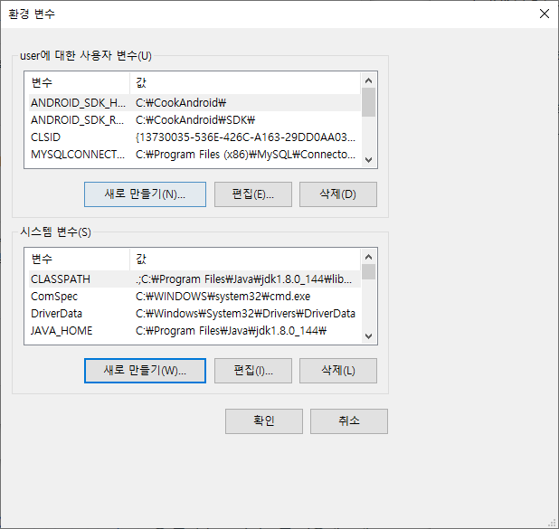Click scrollbar thumb in system variables list
The height and width of the screenshot is (529, 559).
click(x=368, y=272)
